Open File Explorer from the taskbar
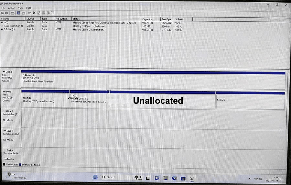Viewport: 291px width, 185px height. click(166, 178)
